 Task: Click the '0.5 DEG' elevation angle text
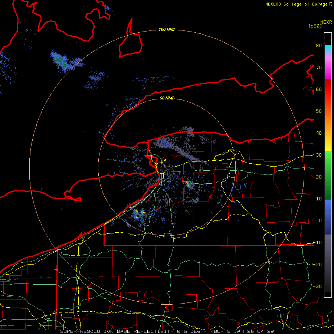click(189, 331)
